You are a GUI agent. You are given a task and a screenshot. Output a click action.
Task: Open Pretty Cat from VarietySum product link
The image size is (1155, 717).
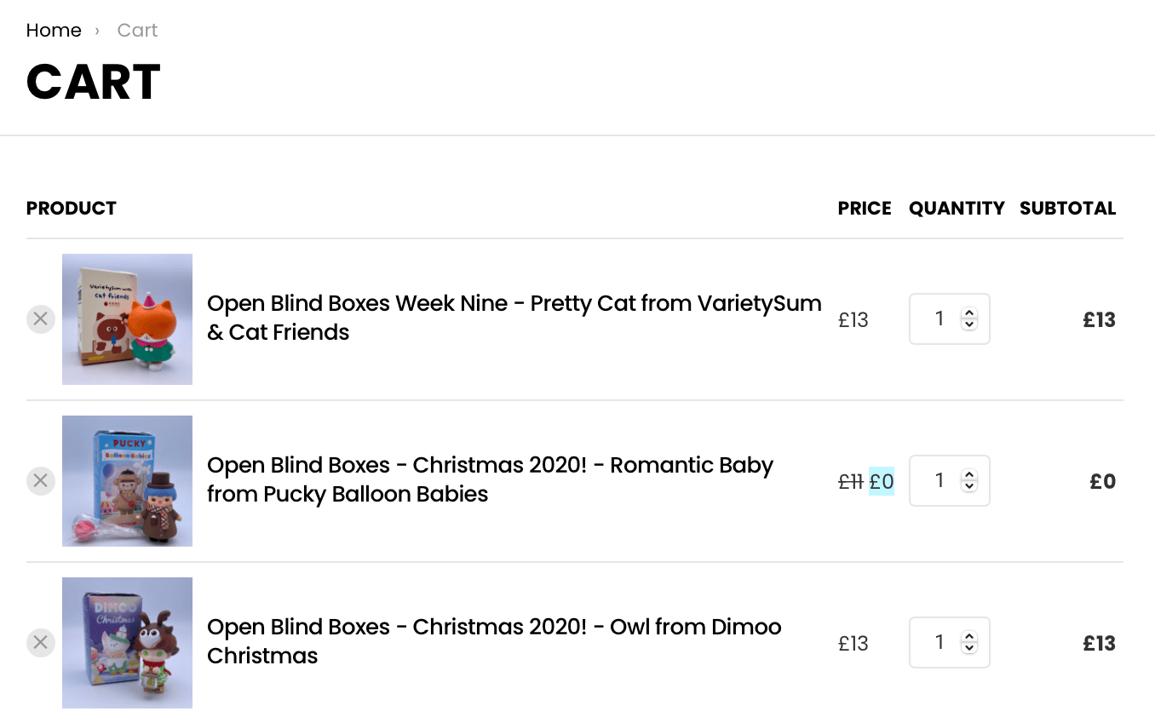tap(514, 318)
